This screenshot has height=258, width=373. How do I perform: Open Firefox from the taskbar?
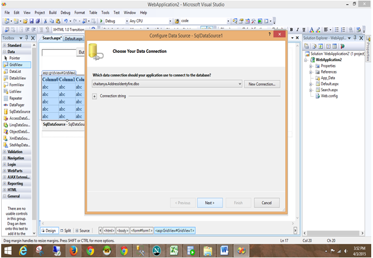(74, 251)
